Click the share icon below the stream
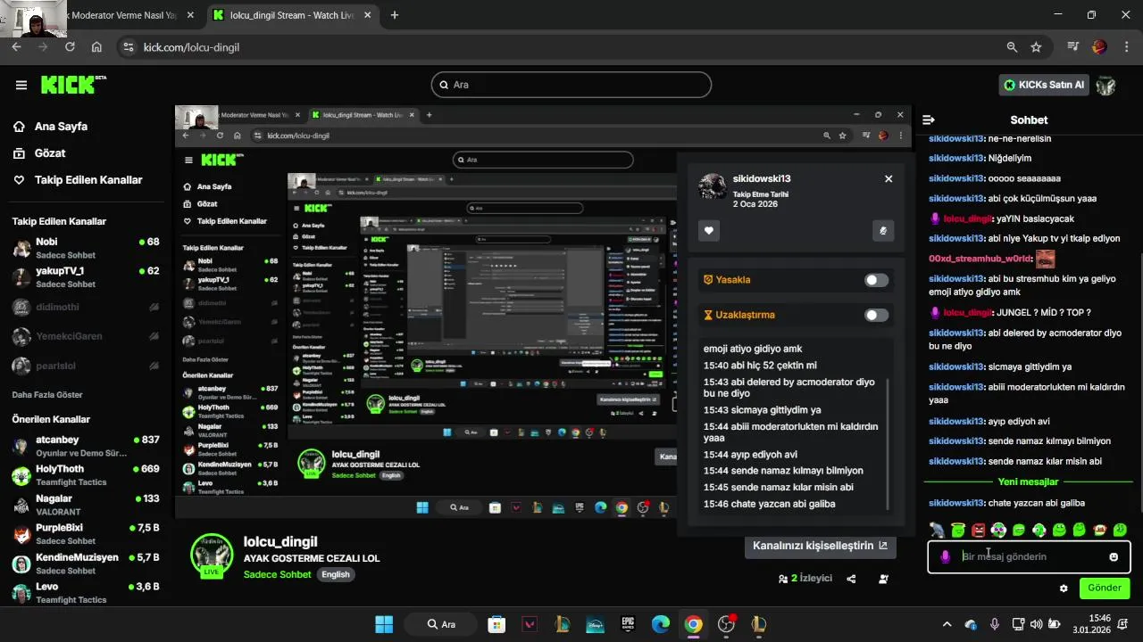The width and height of the screenshot is (1143, 642). click(x=851, y=579)
